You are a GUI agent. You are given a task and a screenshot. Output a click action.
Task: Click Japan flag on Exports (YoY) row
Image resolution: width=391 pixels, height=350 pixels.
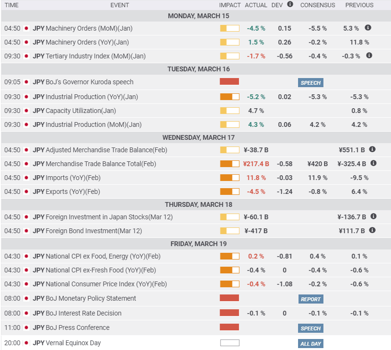pyautogui.click(x=26, y=192)
